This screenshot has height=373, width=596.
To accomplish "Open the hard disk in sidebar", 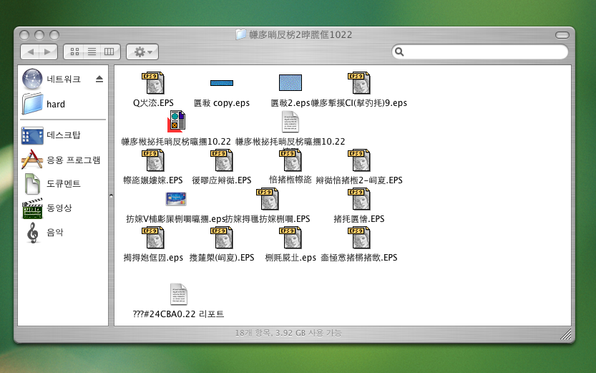I will [x=55, y=104].
